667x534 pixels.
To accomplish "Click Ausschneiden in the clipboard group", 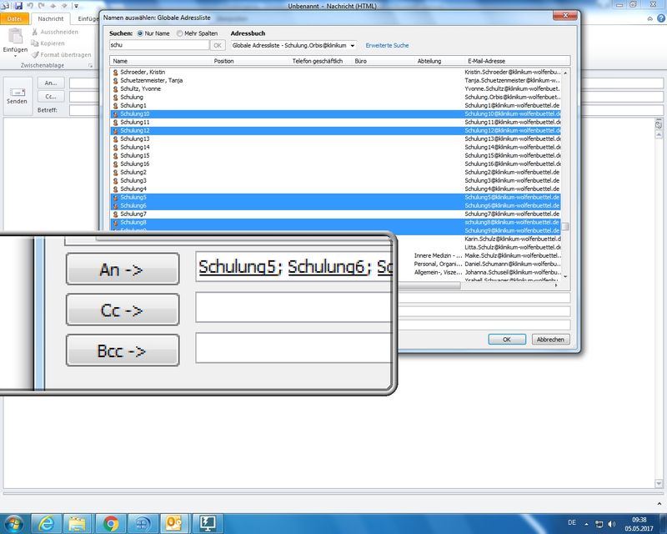I will pos(55,32).
